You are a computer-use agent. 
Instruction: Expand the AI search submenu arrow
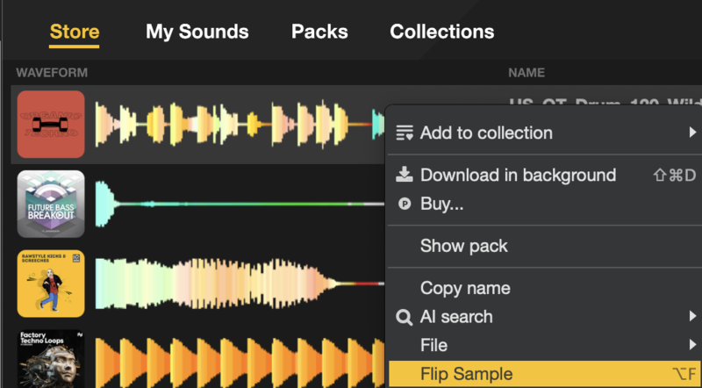point(692,316)
